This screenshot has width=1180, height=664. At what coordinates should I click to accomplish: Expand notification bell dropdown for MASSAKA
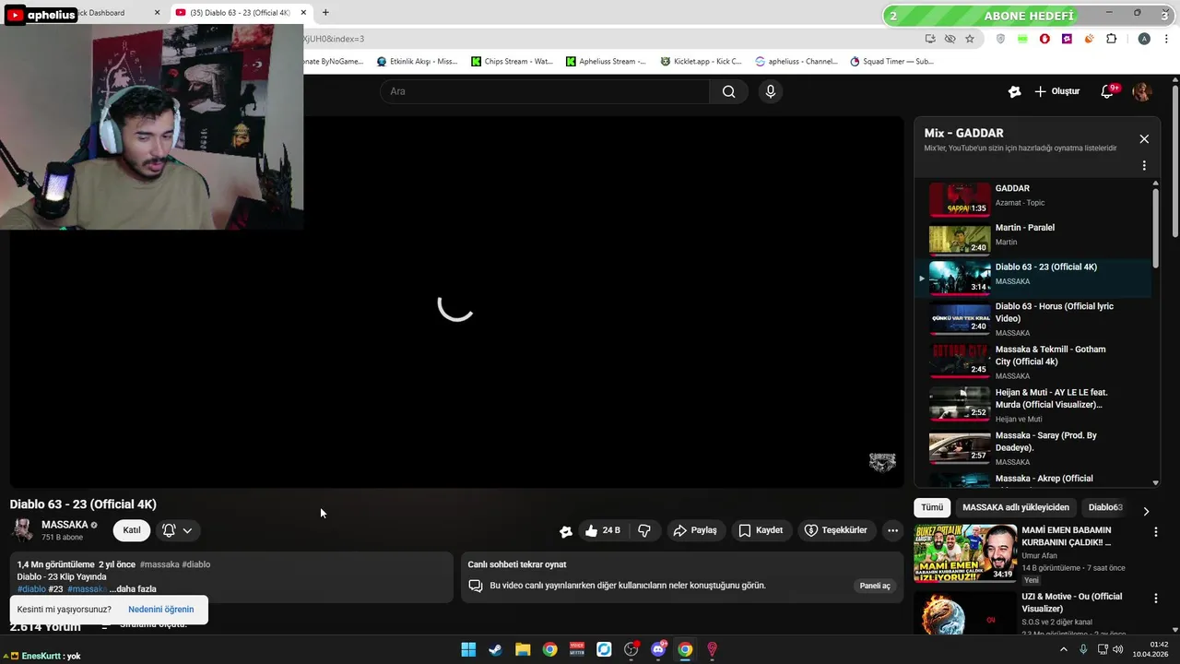[177, 530]
